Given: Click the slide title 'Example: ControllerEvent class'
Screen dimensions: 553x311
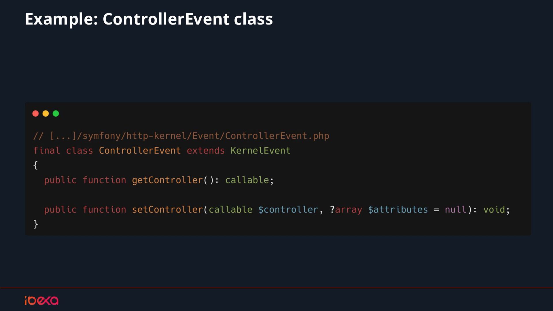Looking at the screenshot, I should [x=149, y=19].
